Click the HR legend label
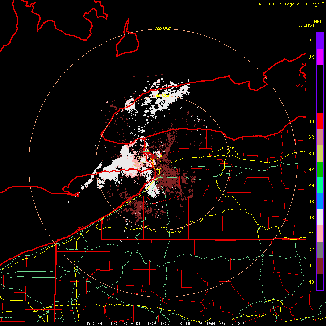Image resolution: width=326 pixels, height=326 pixels. pyautogui.click(x=311, y=170)
